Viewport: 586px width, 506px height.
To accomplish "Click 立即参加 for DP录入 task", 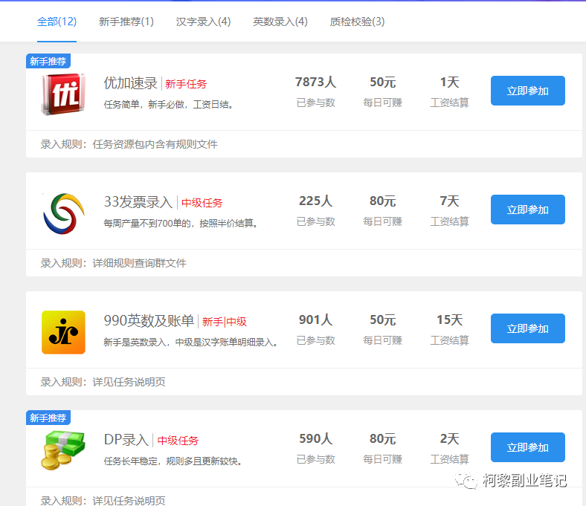I will tap(527, 447).
